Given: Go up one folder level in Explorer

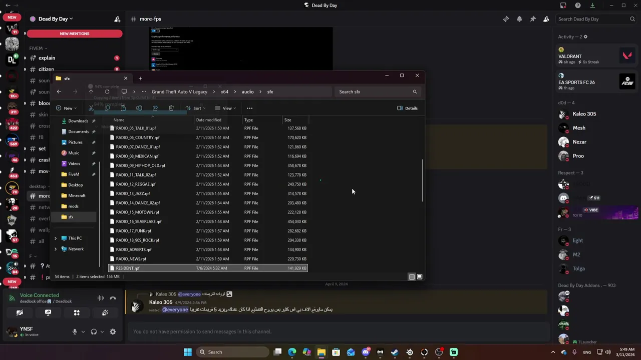Looking at the screenshot, I should point(91,91).
